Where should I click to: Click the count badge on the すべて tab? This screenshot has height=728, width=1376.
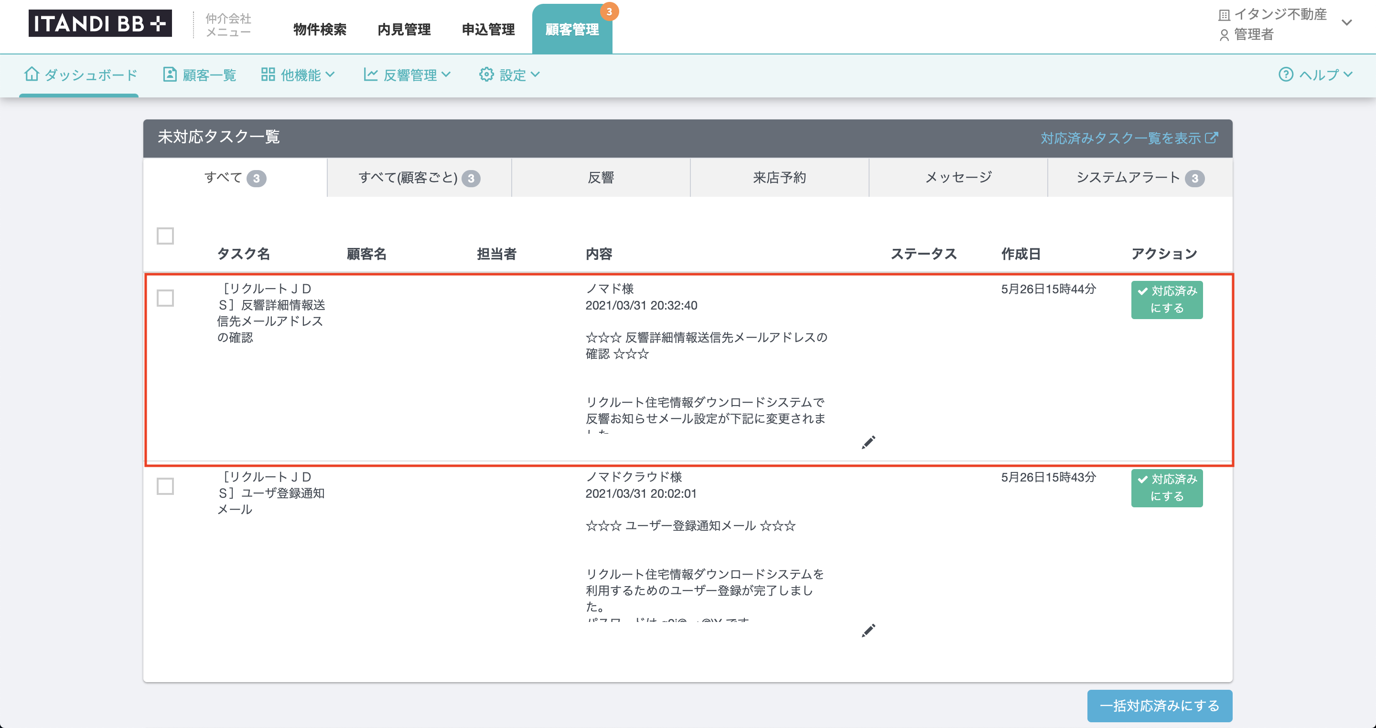[x=257, y=178]
